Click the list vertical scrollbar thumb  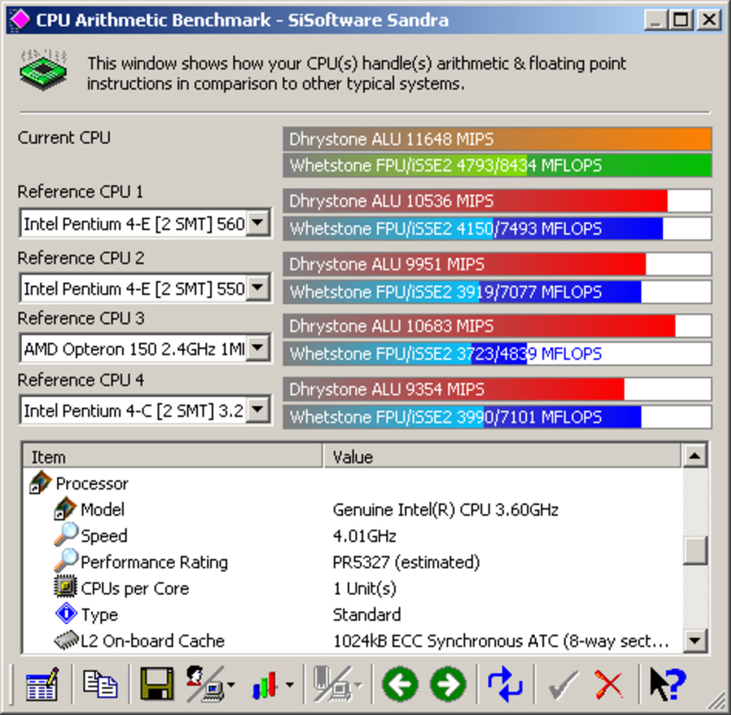tap(695, 551)
